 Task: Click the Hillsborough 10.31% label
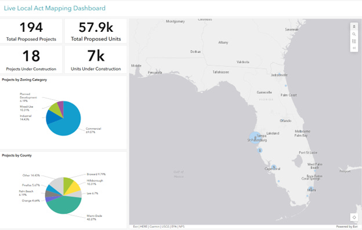click(95, 182)
